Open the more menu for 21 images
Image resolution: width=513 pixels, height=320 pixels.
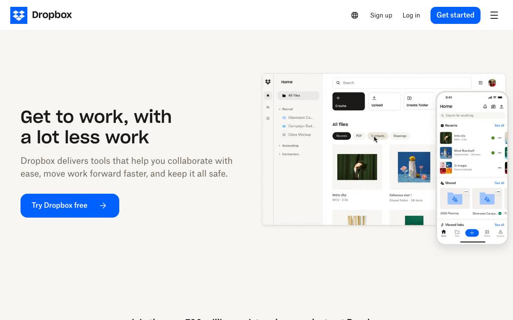(x=500, y=168)
